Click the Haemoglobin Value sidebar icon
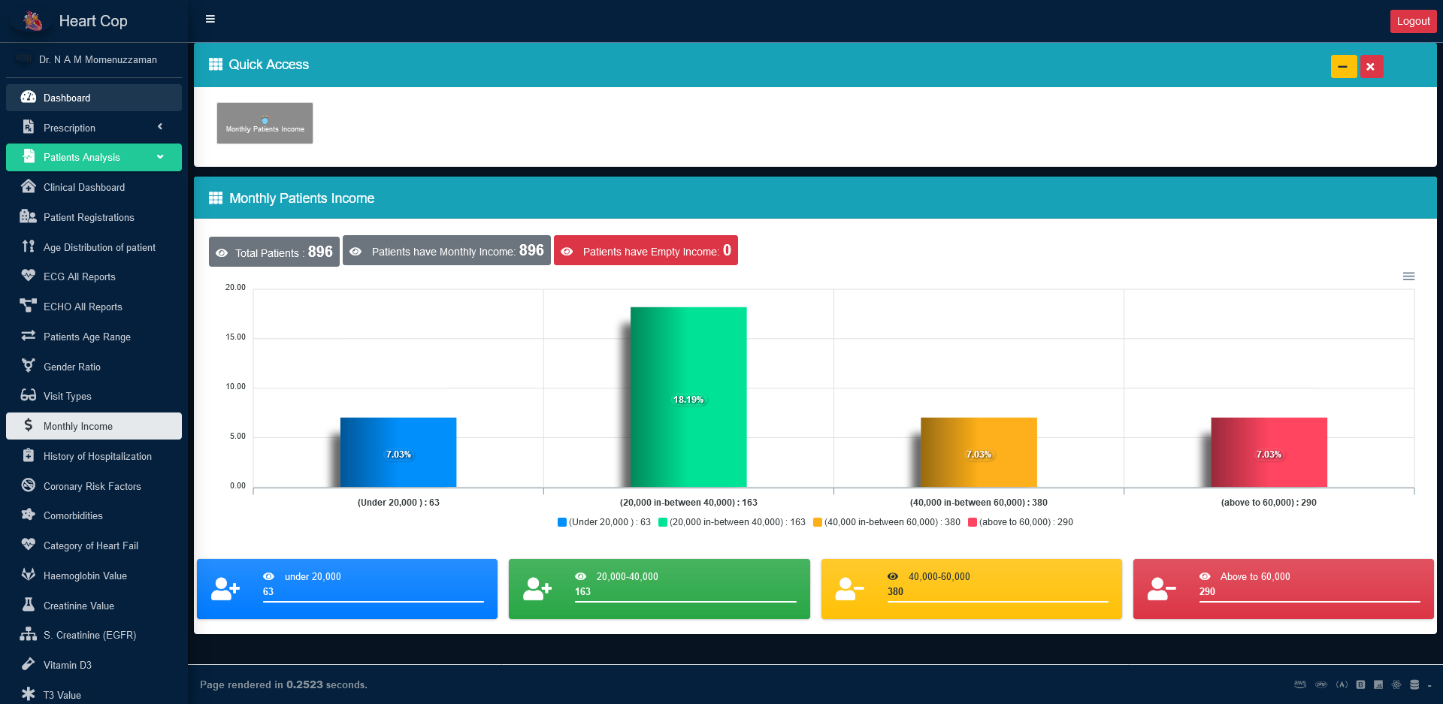The height and width of the screenshot is (704, 1443). point(29,575)
